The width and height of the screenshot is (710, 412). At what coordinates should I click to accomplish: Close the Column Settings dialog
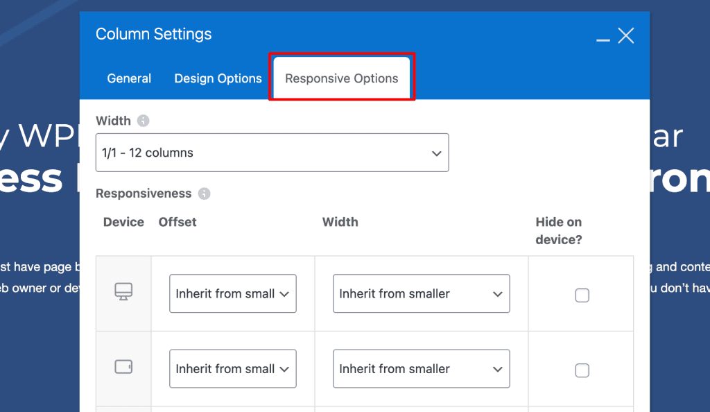[626, 35]
